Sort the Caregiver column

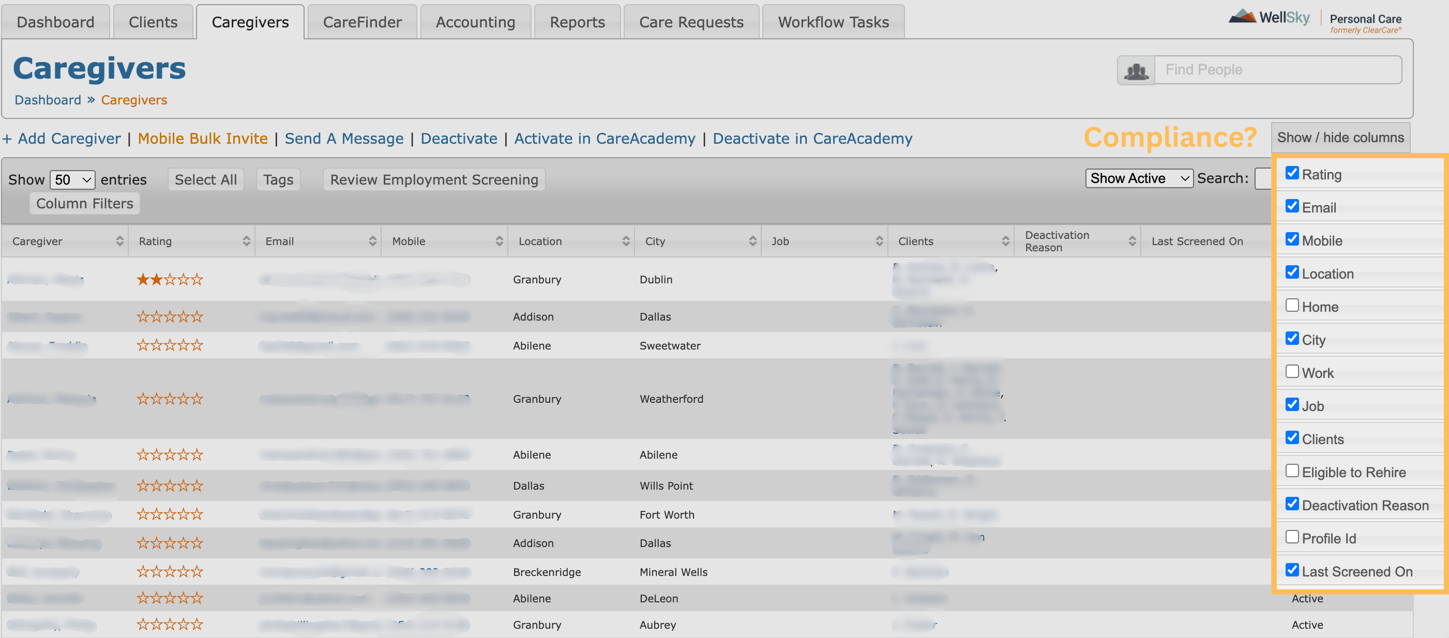(120, 241)
